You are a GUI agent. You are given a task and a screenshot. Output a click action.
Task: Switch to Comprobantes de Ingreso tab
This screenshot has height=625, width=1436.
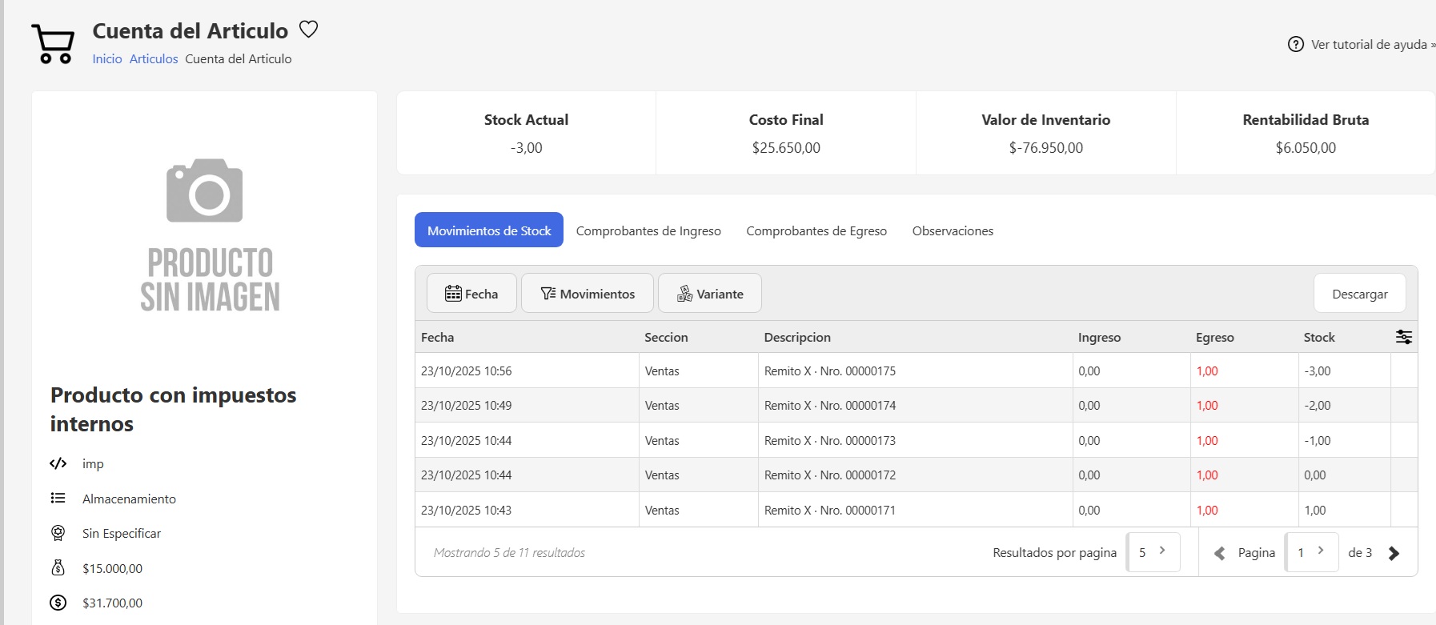coord(648,230)
